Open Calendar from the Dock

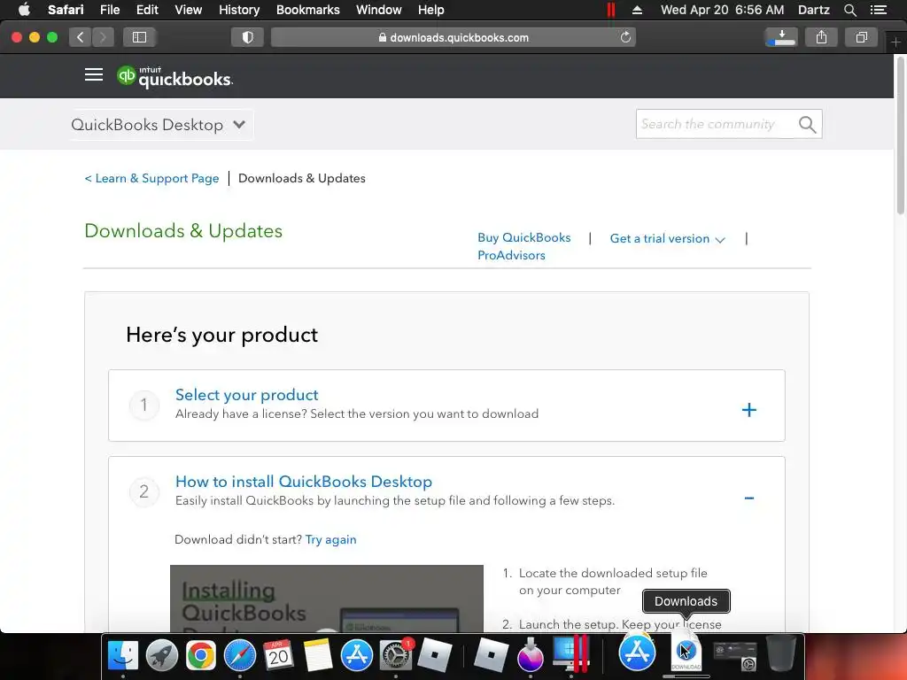tap(279, 655)
